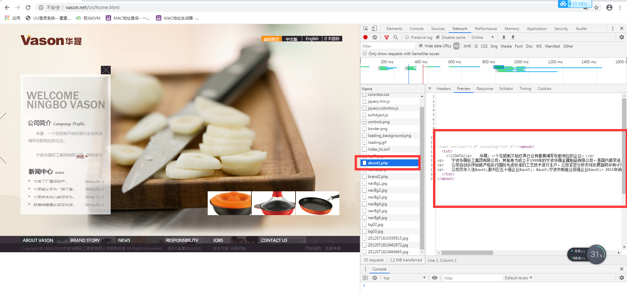Open the Chrome profile avatar
This screenshot has width=627, height=292.
click(609, 7)
